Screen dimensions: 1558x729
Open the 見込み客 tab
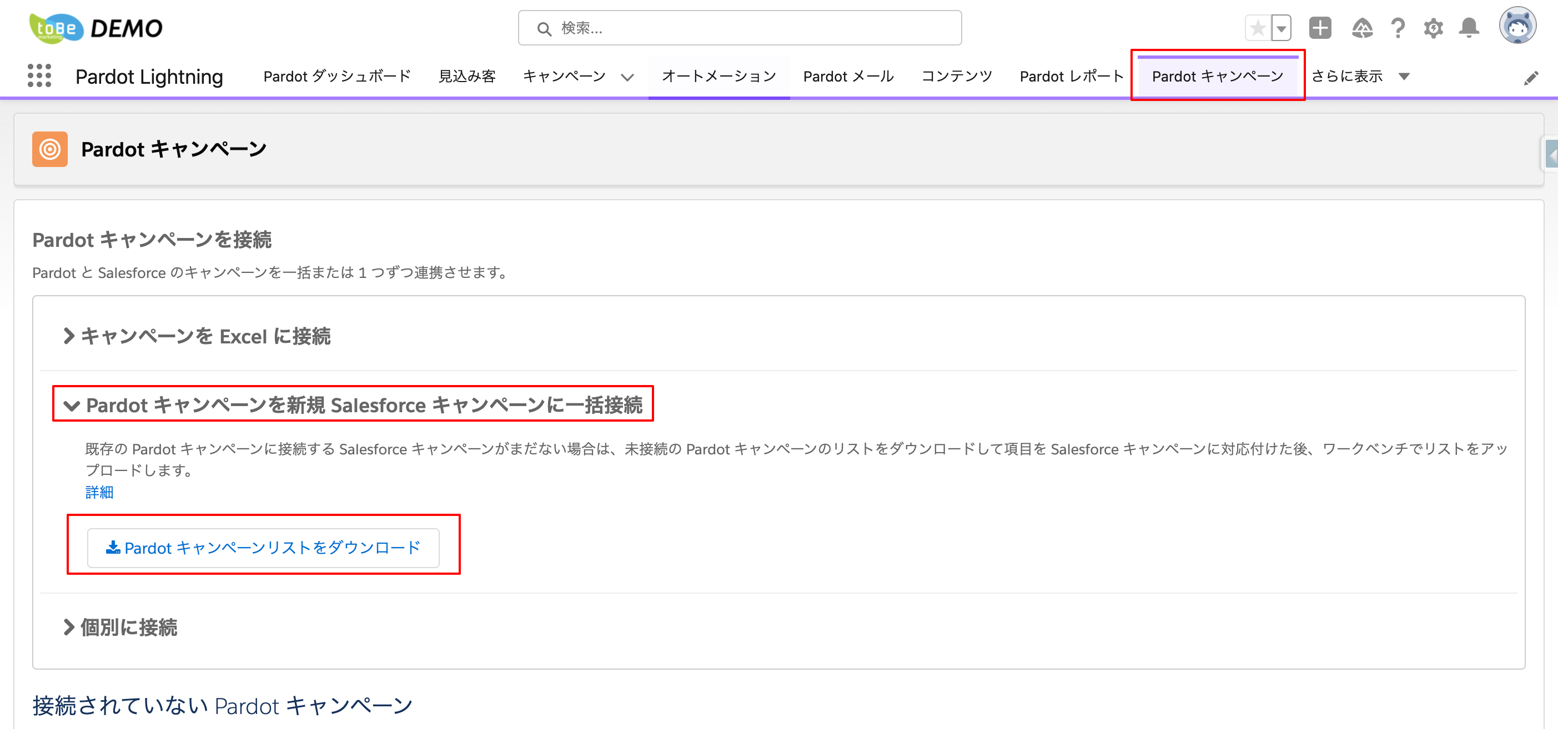[467, 76]
